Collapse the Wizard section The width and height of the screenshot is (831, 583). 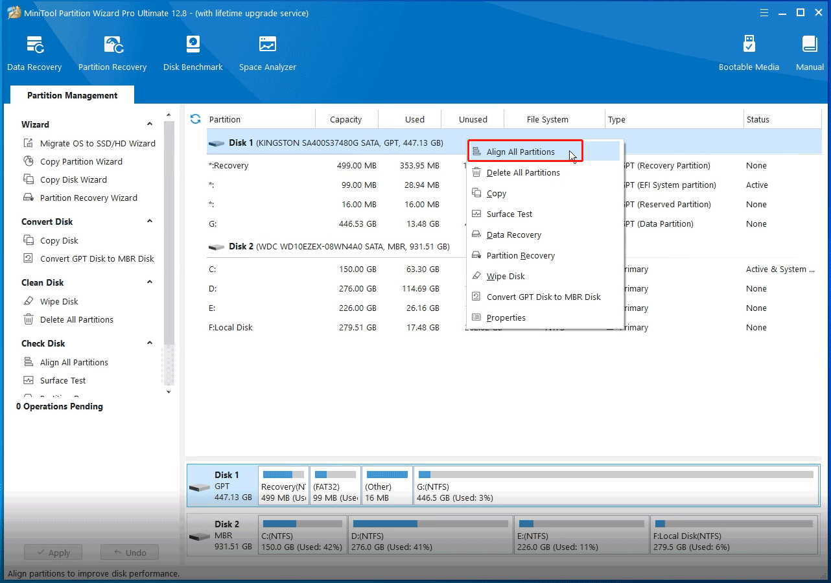coord(150,124)
